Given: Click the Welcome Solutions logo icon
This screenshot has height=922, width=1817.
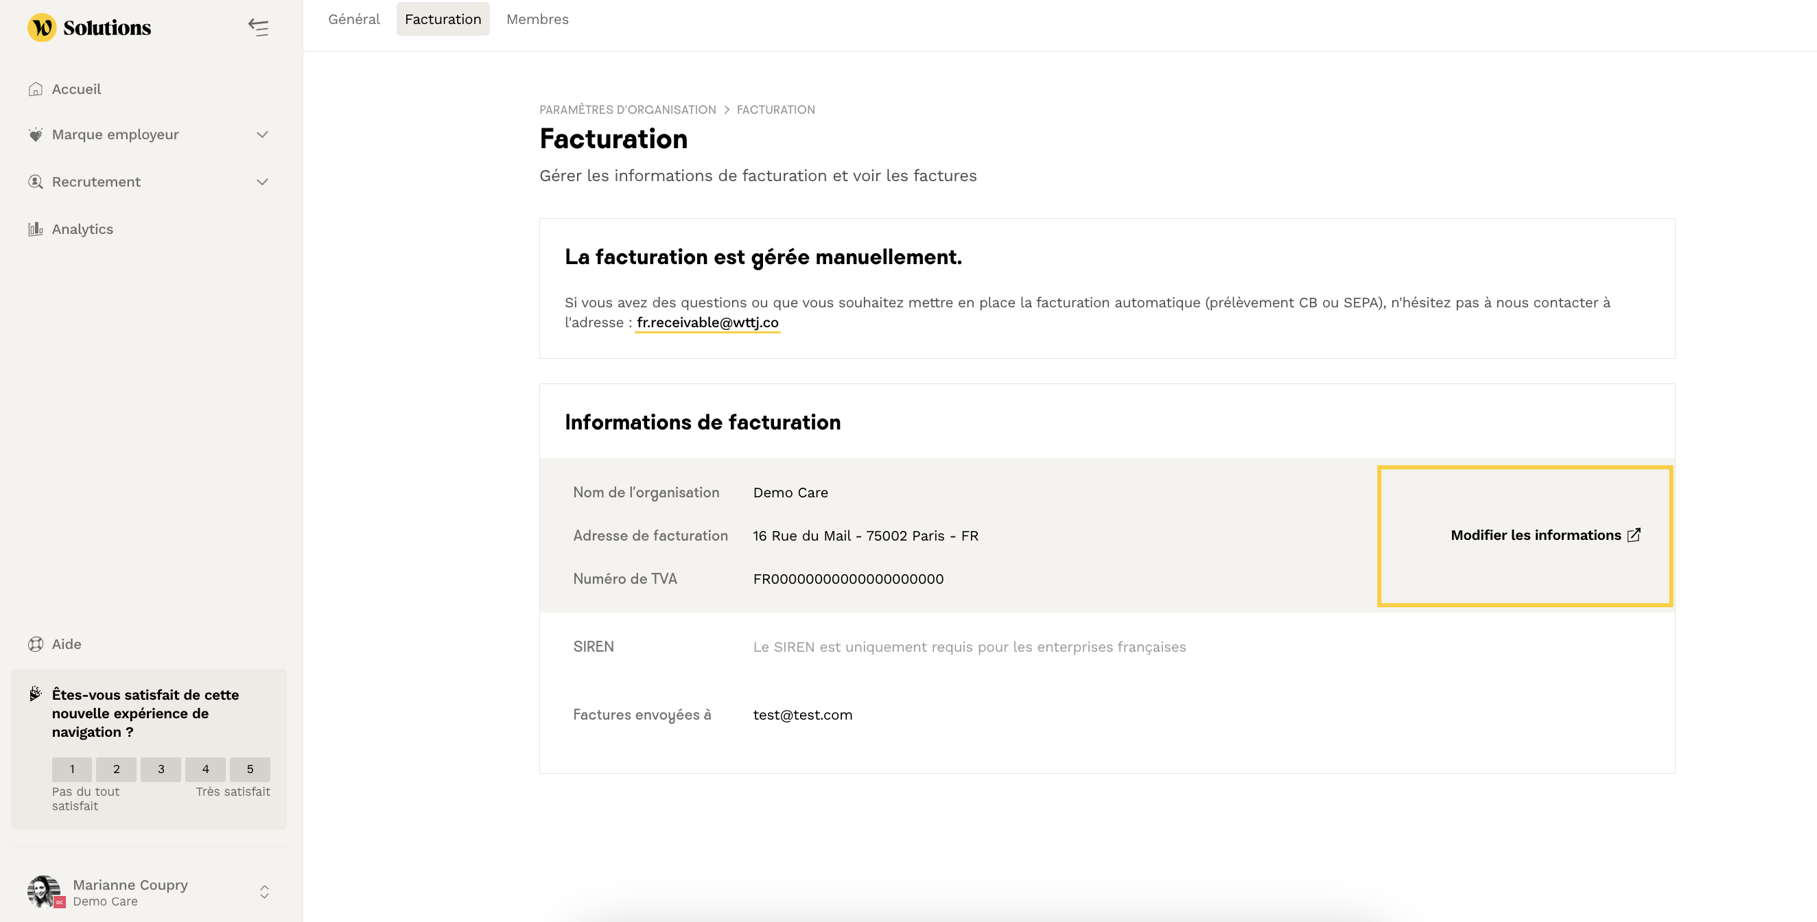Looking at the screenshot, I should click(42, 27).
